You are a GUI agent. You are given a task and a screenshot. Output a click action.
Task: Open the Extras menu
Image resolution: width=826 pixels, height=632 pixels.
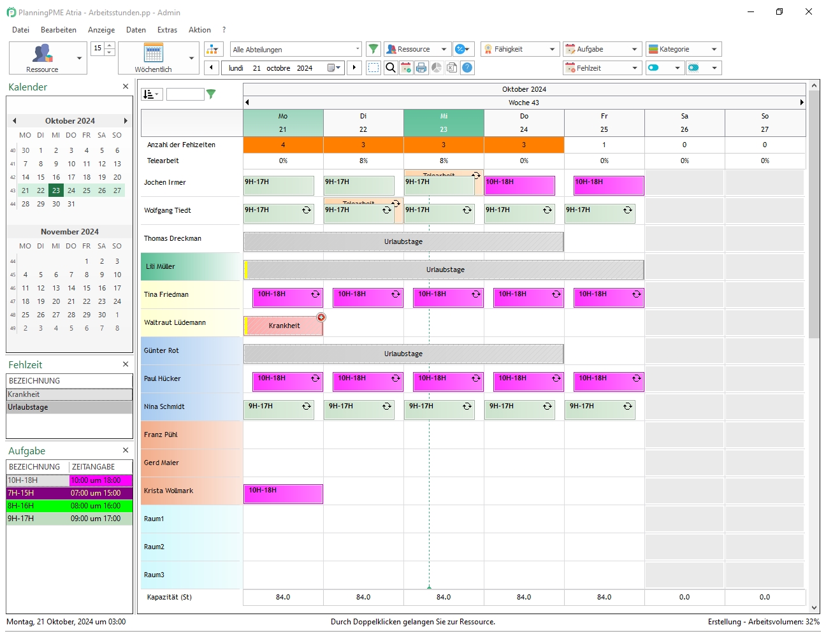pyautogui.click(x=167, y=30)
